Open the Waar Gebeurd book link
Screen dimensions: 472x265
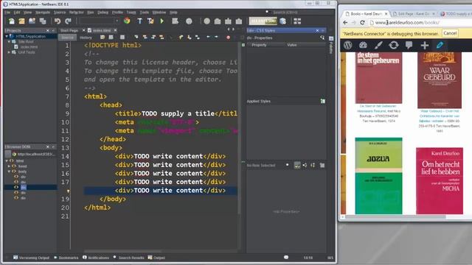point(440,116)
